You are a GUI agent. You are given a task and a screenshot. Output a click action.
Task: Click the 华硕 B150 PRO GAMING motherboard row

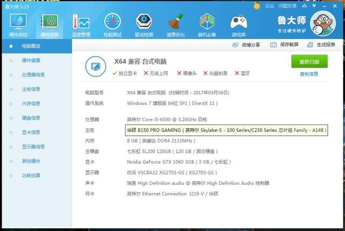(x=226, y=130)
